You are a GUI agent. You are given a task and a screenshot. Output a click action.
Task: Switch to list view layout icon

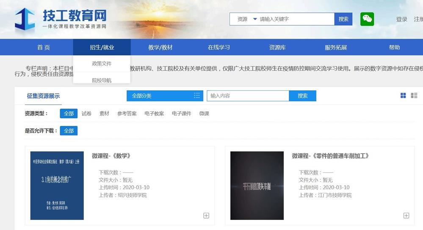[x=414, y=96]
